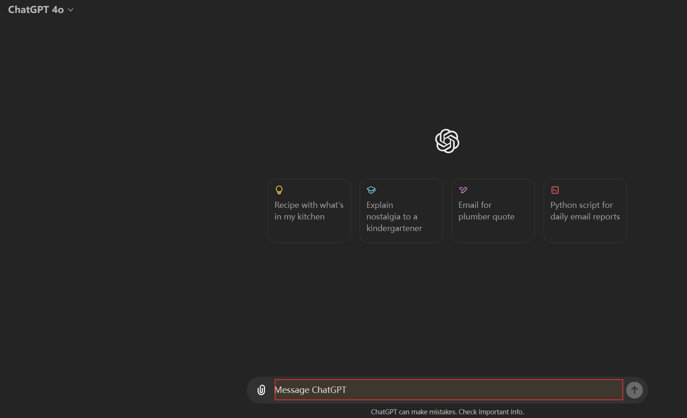The width and height of the screenshot is (687, 418).
Task: Choose the Explain nostalgia to a kindergartener suggestion
Action: (x=401, y=211)
